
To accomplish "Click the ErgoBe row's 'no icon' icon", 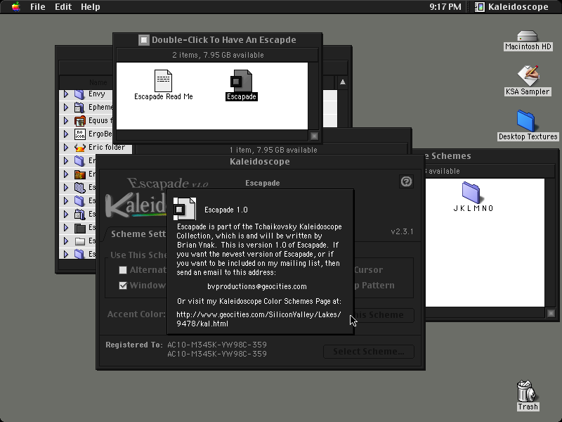I will [x=79, y=134].
